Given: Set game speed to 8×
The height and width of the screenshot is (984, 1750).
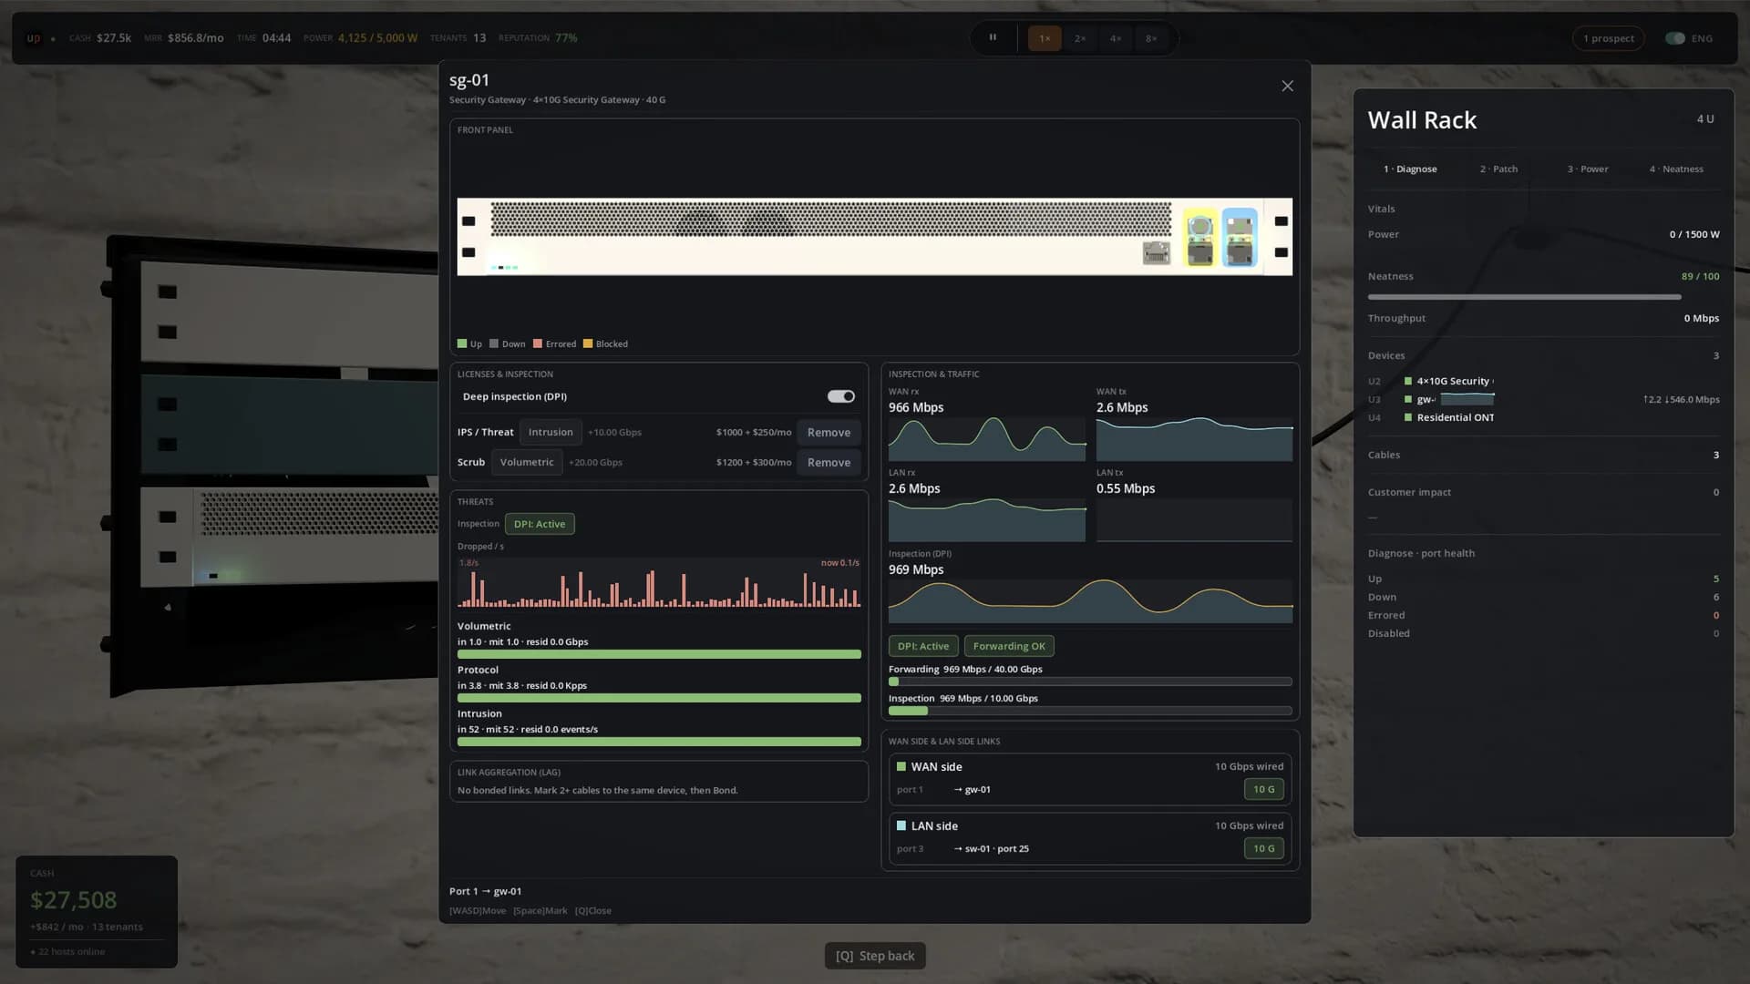Looking at the screenshot, I should (x=1151, y=38).
